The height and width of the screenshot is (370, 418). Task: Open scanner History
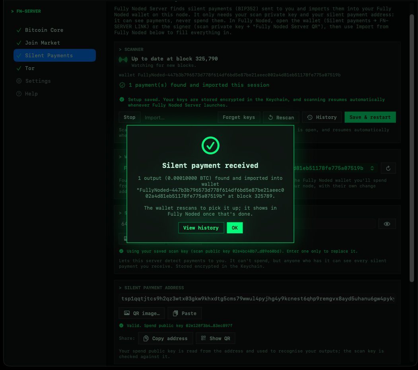pyautogui.click(x=322, y=117)
